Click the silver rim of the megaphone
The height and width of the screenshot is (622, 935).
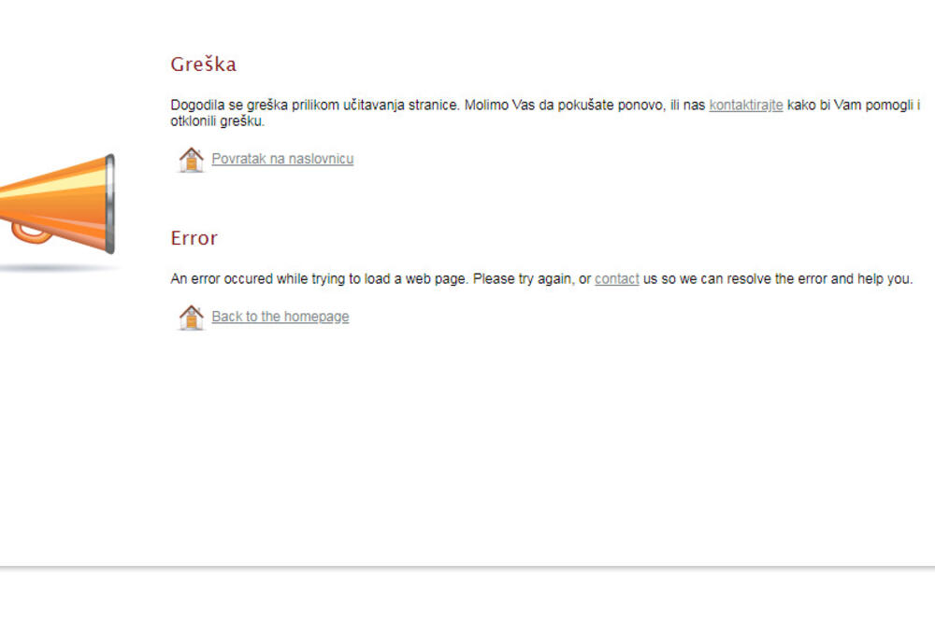click(110, 204)
